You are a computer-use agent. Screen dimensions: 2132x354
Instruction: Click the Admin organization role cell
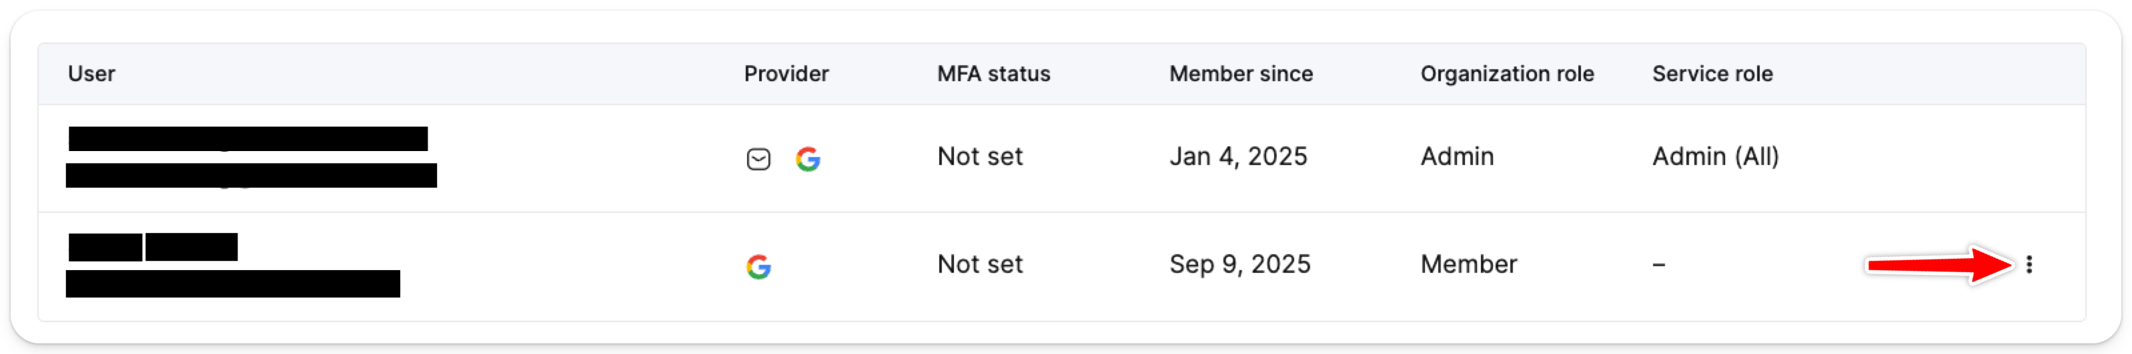tap(1457, 157)
